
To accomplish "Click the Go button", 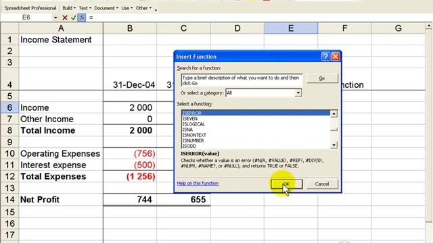I will point(322,78).
